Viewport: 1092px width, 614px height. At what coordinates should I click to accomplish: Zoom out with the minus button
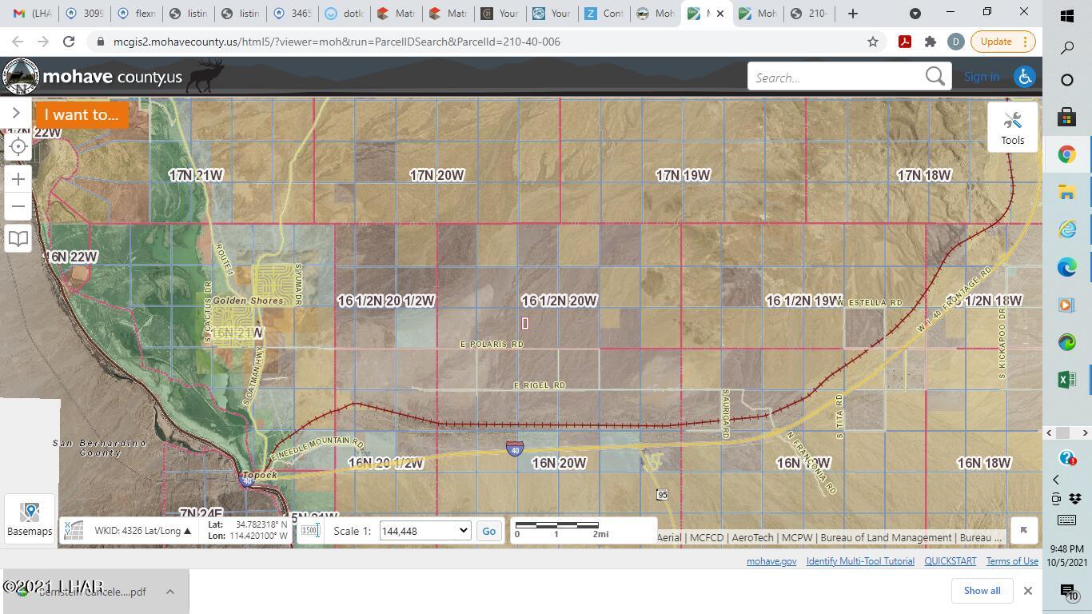click(18, 206)
